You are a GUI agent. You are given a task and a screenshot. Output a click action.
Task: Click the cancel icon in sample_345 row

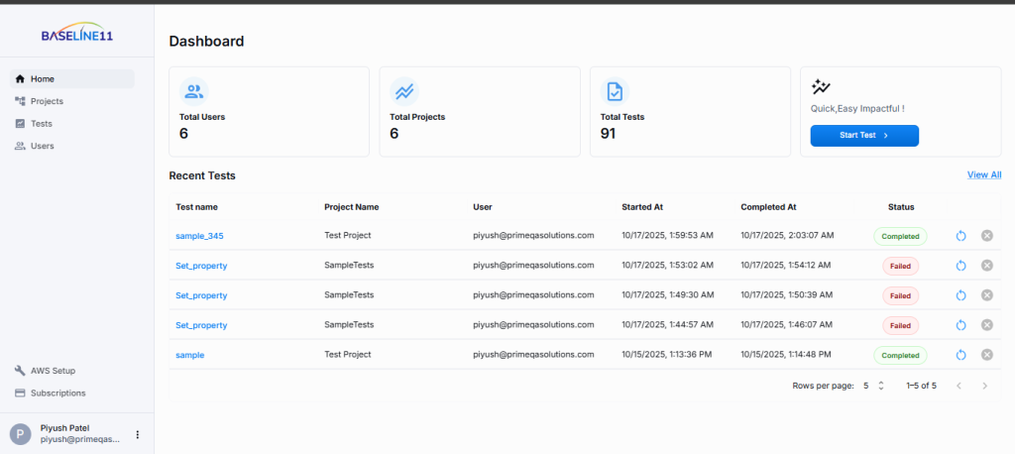tap(986, 236)
